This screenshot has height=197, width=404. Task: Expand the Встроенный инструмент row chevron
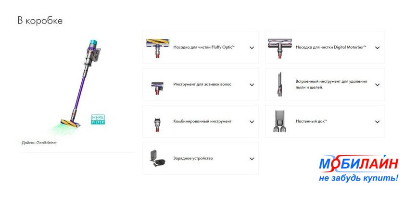[x=378, y=85]
